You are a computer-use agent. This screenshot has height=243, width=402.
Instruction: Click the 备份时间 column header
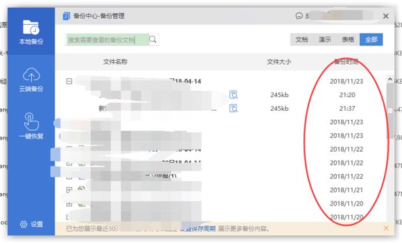(346, 62)
